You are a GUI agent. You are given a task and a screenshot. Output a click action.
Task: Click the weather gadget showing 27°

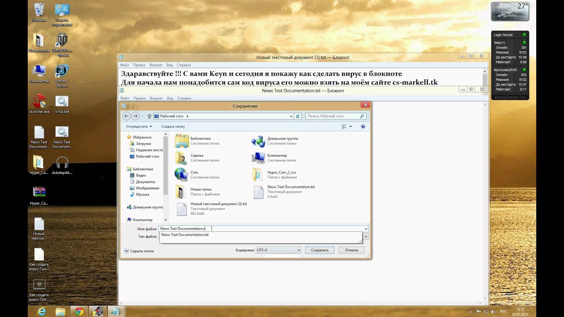pos(509,11)
